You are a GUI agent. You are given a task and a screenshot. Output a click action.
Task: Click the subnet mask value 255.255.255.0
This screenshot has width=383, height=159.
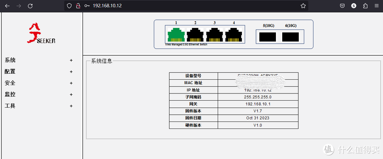click(258, 97)
